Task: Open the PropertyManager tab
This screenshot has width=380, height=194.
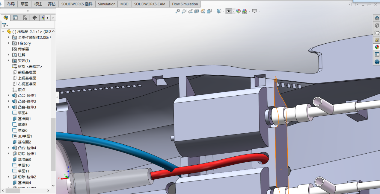Action: 15,18
